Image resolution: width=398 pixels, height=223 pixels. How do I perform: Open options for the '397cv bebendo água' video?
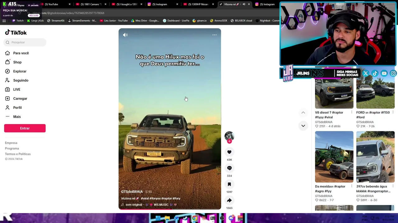(393, 186)
